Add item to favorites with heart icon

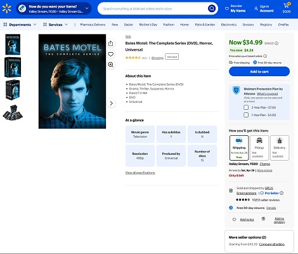tap(111, 54)
